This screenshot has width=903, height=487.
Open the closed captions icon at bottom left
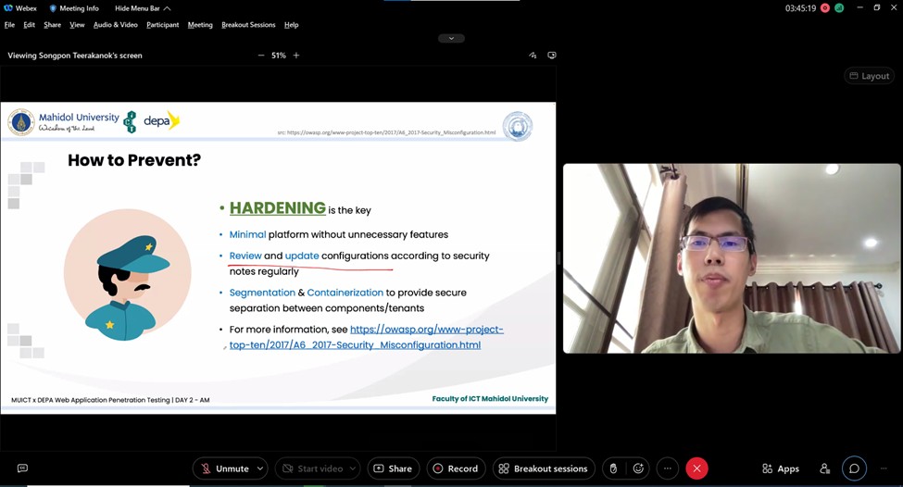point(22,468)
